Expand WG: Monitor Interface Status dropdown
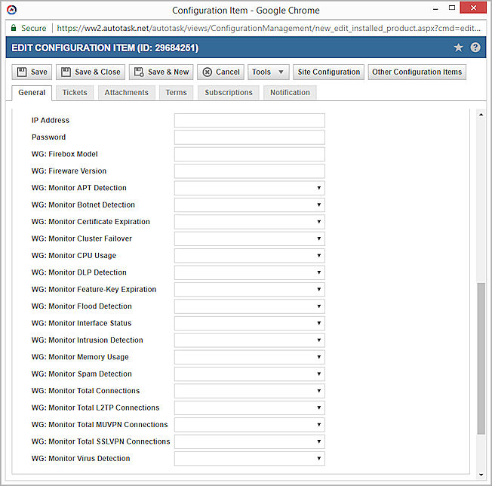Viewport: 492px width, 486px height. (250, 324)
